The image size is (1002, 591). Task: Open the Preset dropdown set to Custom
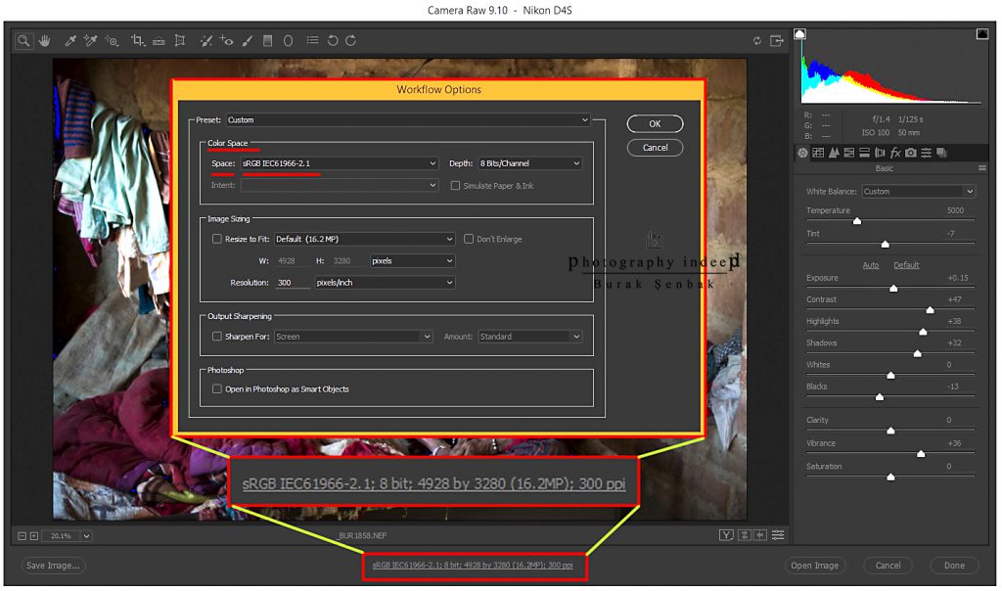407,120
